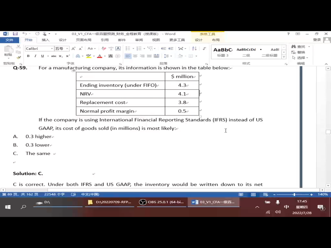Image resolution: width=331 pixels, height=248 pixels.
Task: Click the Character Border boxed A icon
Action: [118, 48]
